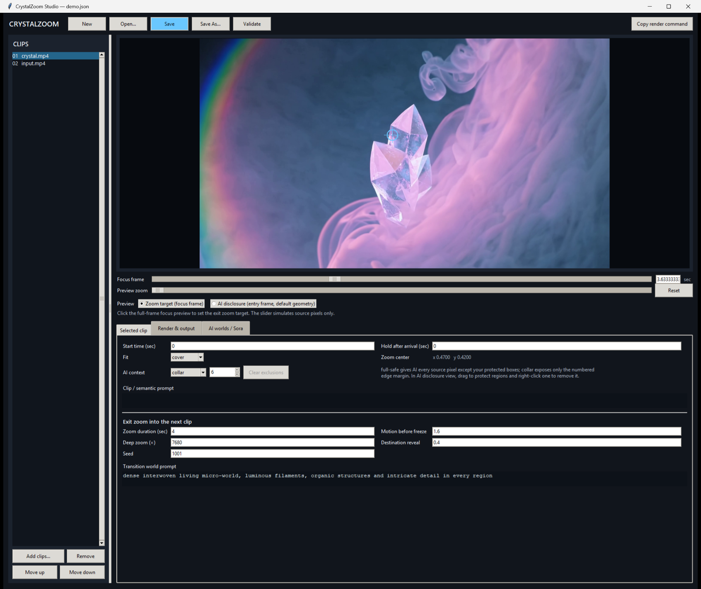The height and width of the screenshot is (589, 701).
Task: Click the New button
Action: pyautogui.click(x=87, y=24)
